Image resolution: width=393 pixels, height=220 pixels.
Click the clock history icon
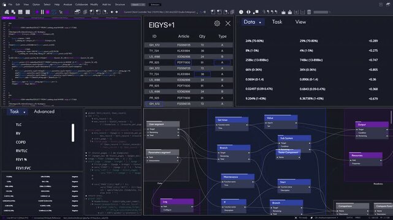241,12
